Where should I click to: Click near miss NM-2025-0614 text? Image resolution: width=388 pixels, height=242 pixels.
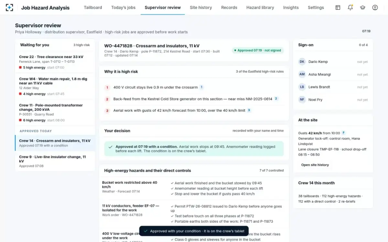point(250,99)
